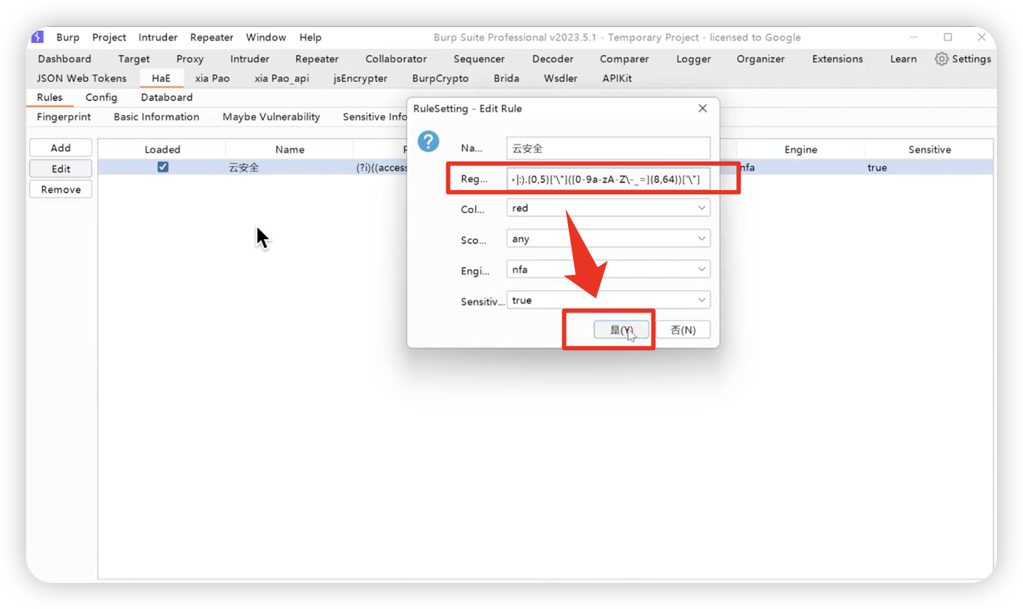Sort by the Loaded column header

pyautogui.click(x=163, y=149)
